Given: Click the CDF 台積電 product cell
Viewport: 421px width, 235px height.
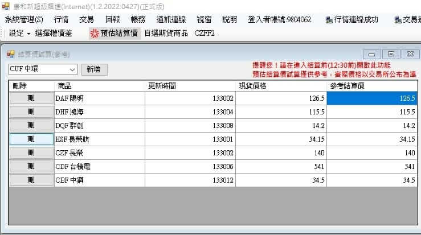Looking at the screenshot, I should 99,166.
